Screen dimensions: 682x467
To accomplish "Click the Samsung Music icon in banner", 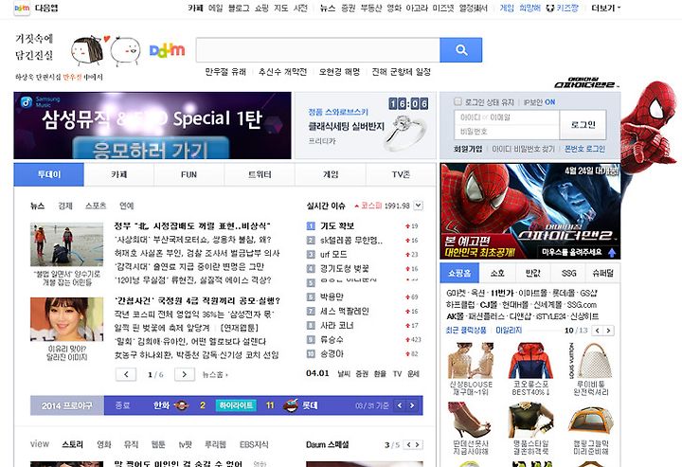I will (x=27, y=101).
